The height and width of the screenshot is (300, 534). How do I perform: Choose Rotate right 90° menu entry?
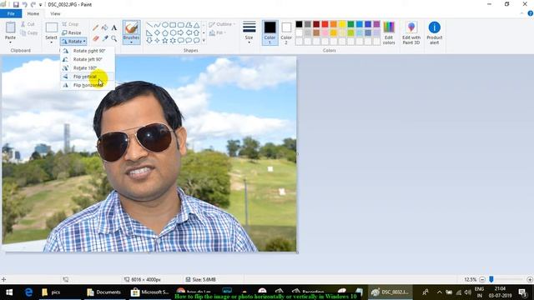[88, 51]
